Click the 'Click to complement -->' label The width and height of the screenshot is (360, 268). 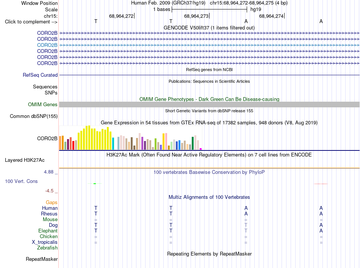pos(31,22)
